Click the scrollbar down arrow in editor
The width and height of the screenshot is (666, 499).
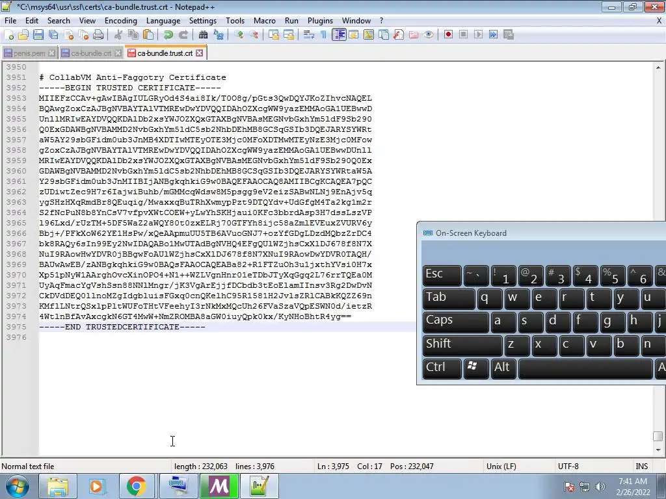pos(658,450)
